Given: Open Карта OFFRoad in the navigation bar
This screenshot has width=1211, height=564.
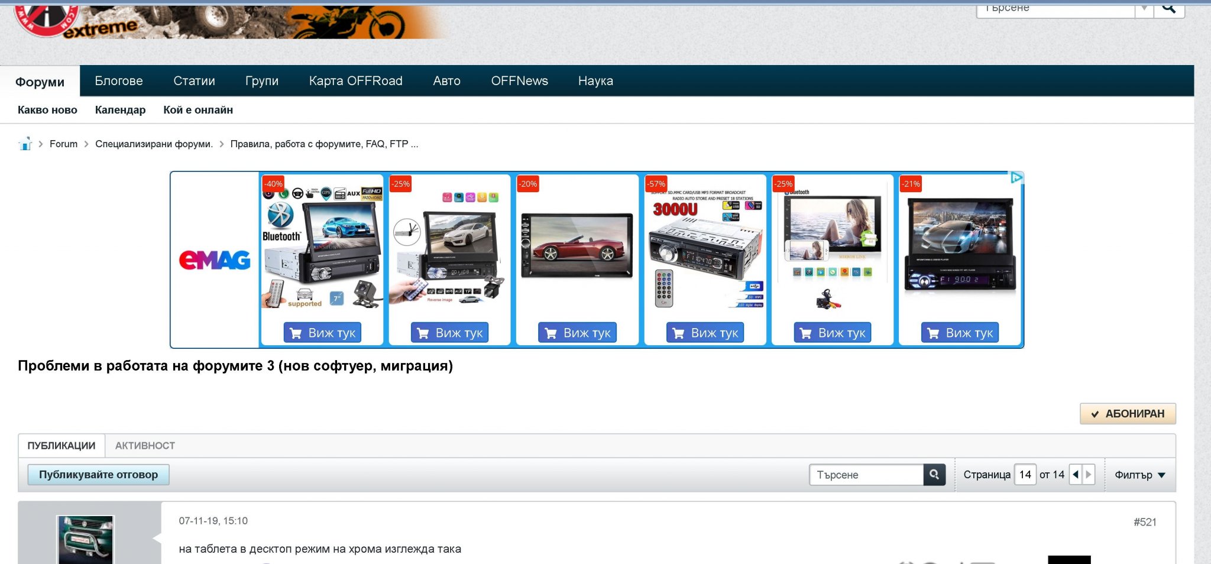Looking at the screenshot, I should tap(356, 81).
